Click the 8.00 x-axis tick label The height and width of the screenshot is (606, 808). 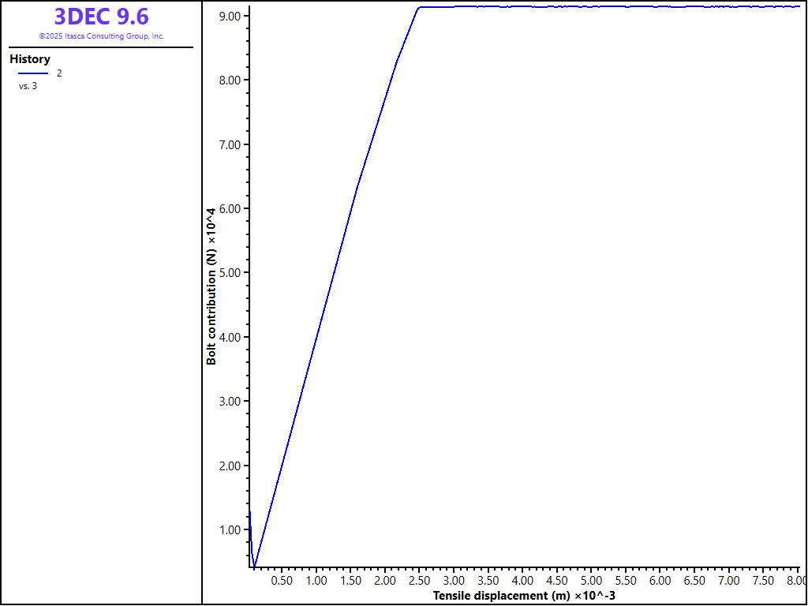[796, 581]
